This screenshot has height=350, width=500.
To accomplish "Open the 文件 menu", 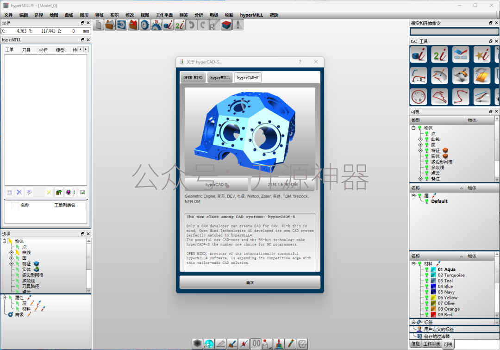I will coord(8,15).
